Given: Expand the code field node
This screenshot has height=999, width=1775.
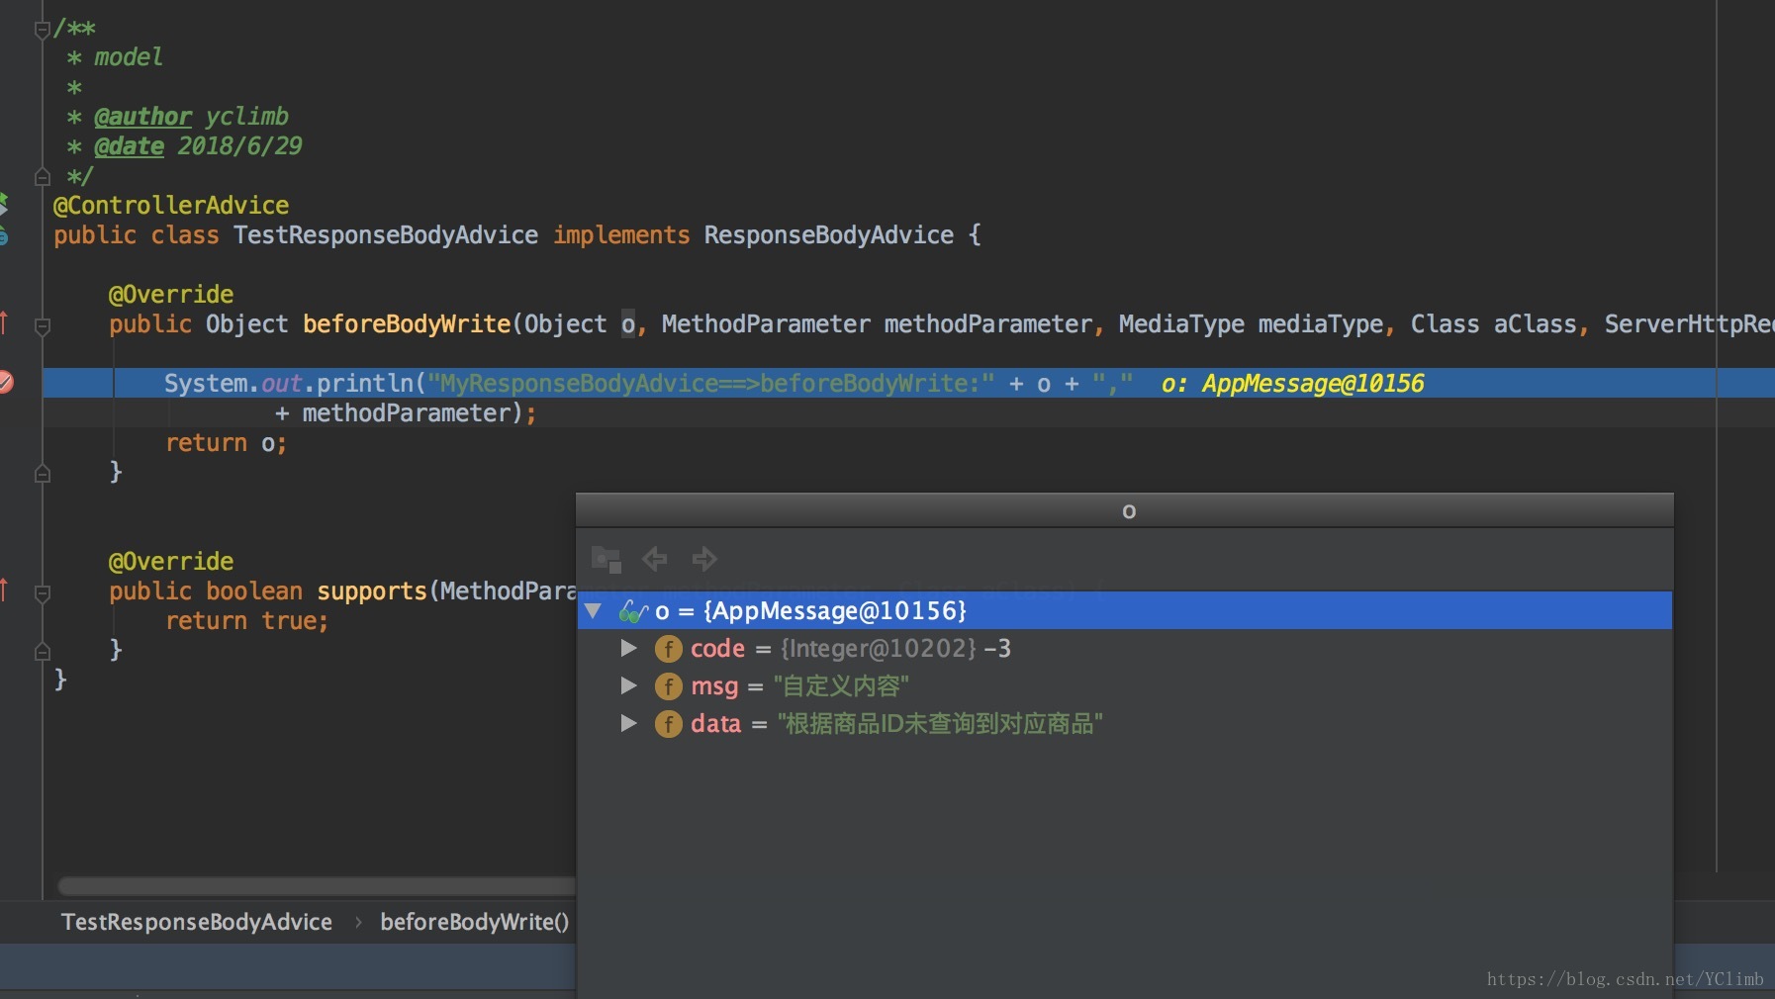Looking at the screenshot, I should (x=628, y=648).
